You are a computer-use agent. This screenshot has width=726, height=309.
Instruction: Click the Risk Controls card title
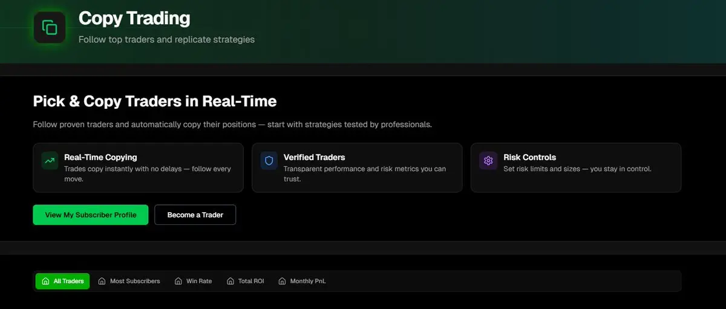(x=529, y=157)
